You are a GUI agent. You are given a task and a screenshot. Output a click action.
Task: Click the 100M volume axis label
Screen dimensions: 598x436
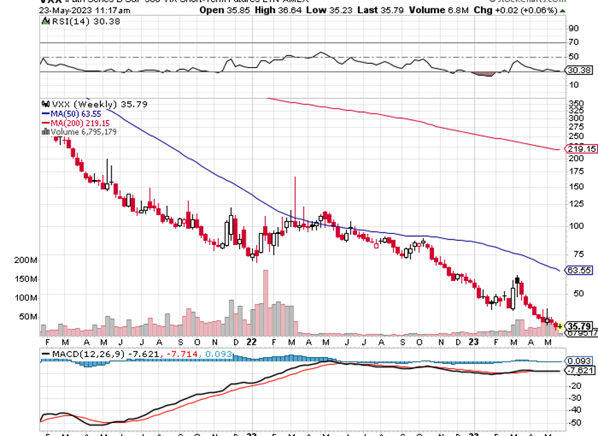[26, 298]
